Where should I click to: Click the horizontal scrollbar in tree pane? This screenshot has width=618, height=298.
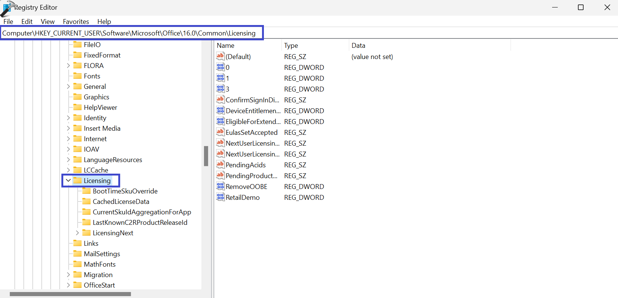70,294
